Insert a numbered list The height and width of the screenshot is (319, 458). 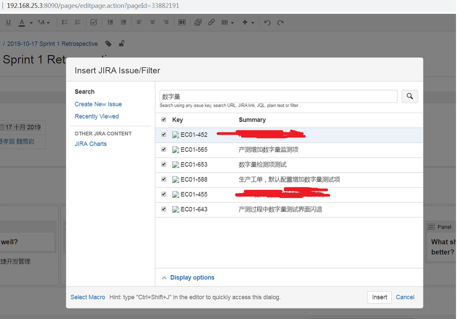click(x=77, y=22)
